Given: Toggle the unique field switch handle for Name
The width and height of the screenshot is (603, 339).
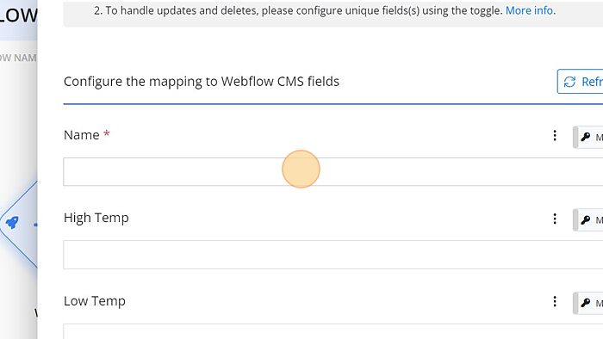Looking at the screenshot, I should click(x=575, y=137).
